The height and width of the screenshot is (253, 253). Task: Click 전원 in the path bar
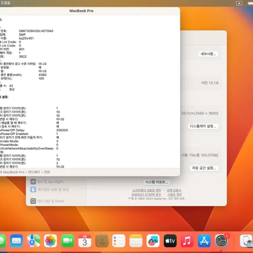click(x=47, y=172)
